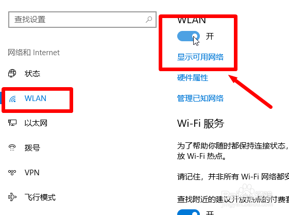
Task: Open the 显示可用网络 link
Action: 200,57
